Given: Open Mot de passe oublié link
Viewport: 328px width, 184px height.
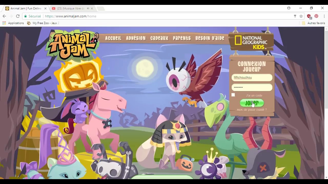Looking at the screenshot, I should (x=252, y=110).
